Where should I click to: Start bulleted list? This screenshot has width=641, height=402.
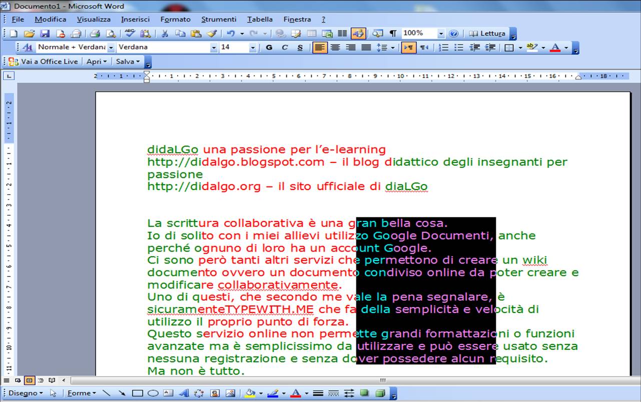(459, 47)
